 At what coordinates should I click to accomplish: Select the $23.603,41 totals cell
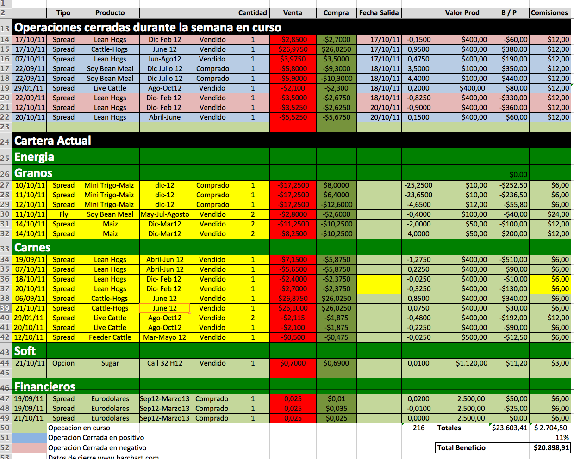509,428
